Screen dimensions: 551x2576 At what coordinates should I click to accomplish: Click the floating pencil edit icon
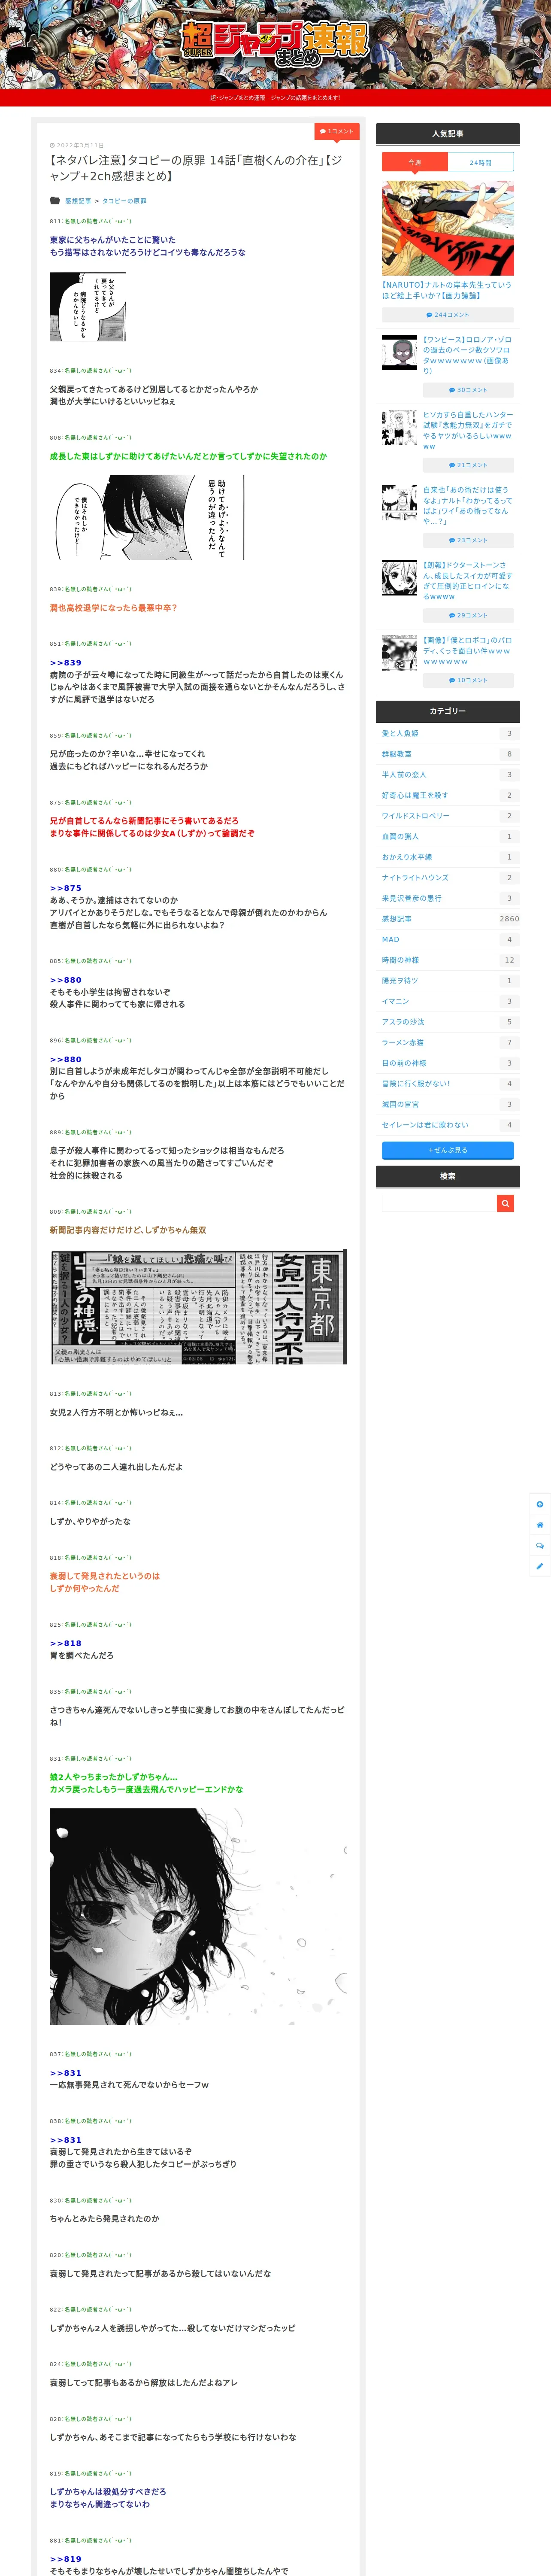pos(540,1566)
